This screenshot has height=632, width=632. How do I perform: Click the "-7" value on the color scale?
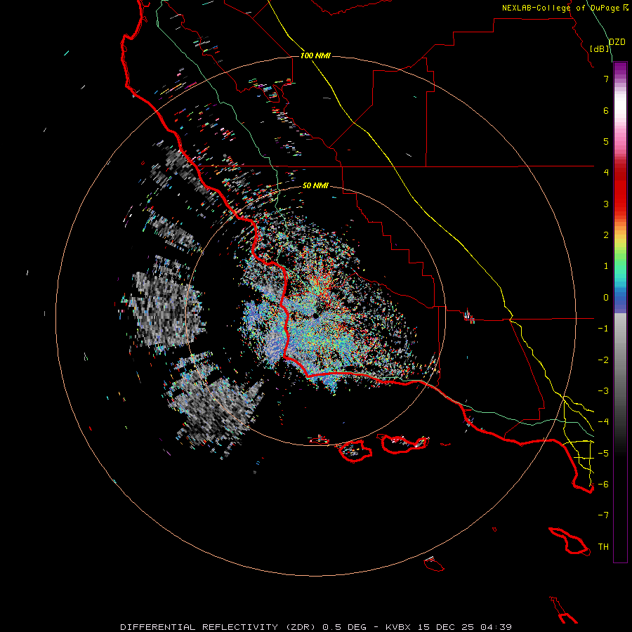click(x=603, y=515)
